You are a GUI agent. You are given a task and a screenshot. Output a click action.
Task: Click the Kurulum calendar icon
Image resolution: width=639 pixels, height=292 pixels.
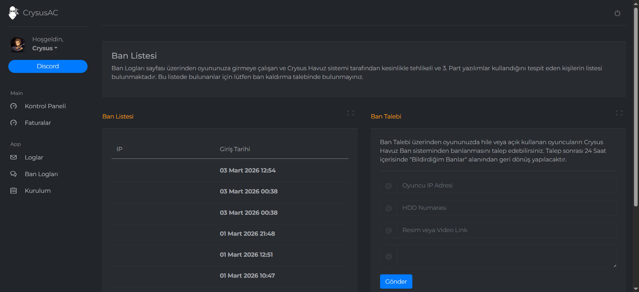[14, 191]
